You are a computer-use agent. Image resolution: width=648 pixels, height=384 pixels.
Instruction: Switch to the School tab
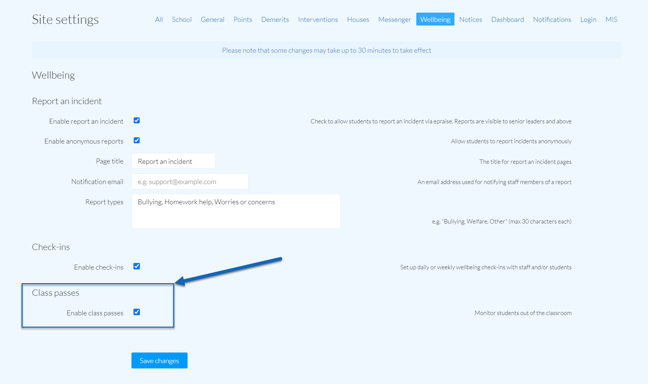(182, 20)
